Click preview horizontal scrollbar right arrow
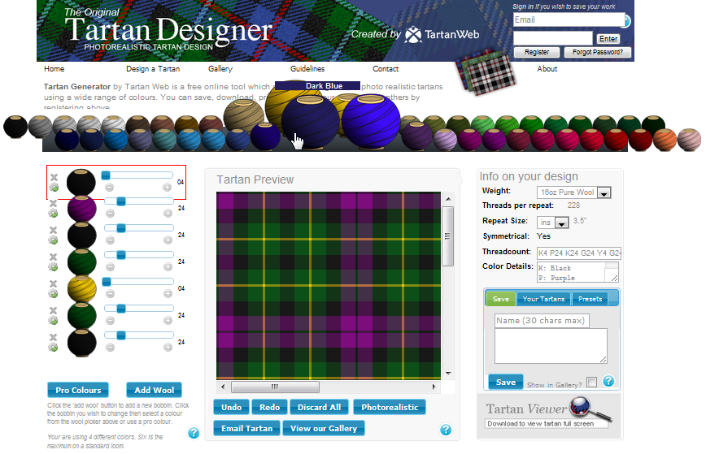 tap(434, 387)
